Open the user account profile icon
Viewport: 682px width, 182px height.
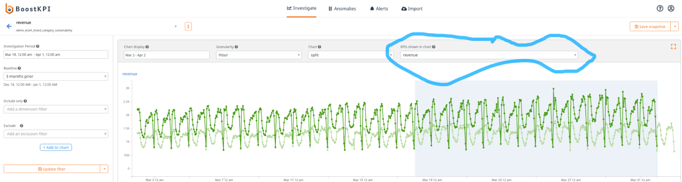(671, 9)
